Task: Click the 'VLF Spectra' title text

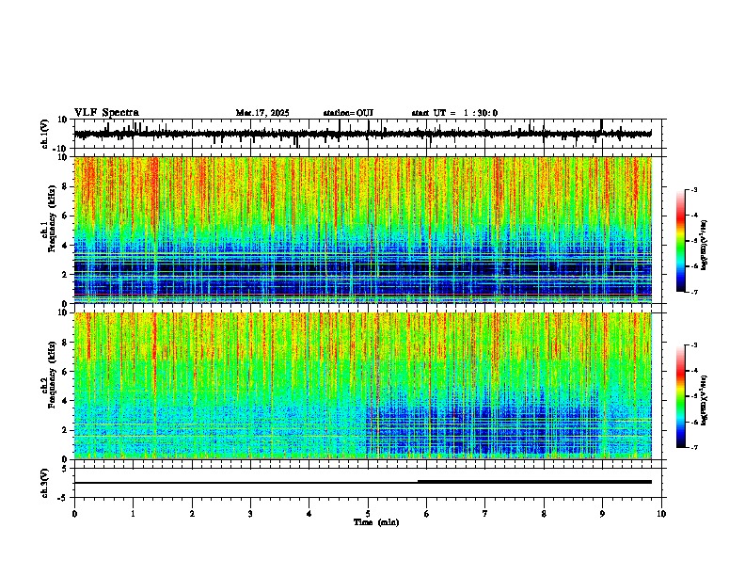Action: [x=106, y=113]
